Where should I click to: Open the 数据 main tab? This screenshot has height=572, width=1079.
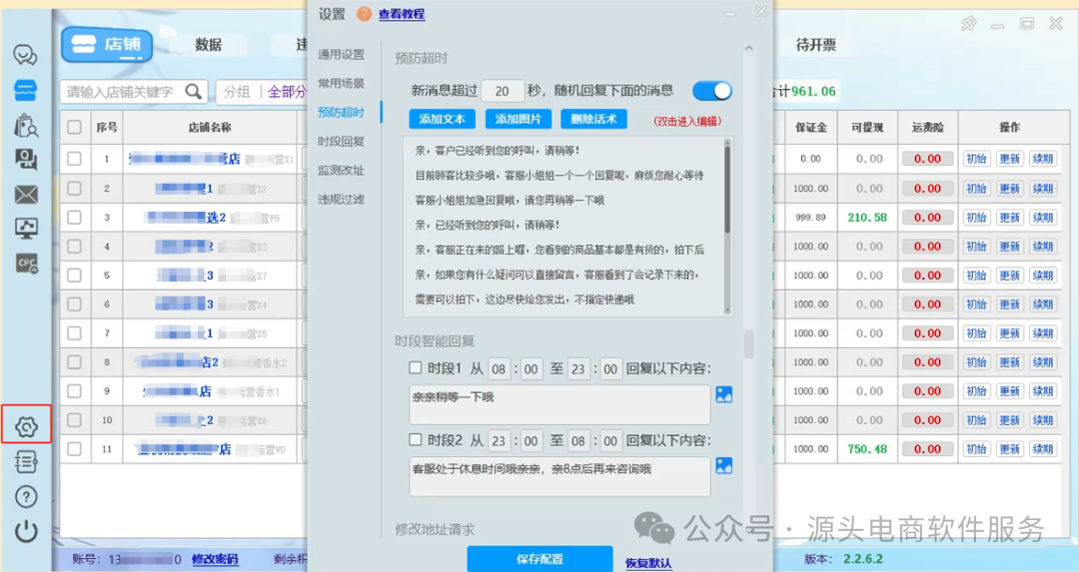tap(209, 45)
